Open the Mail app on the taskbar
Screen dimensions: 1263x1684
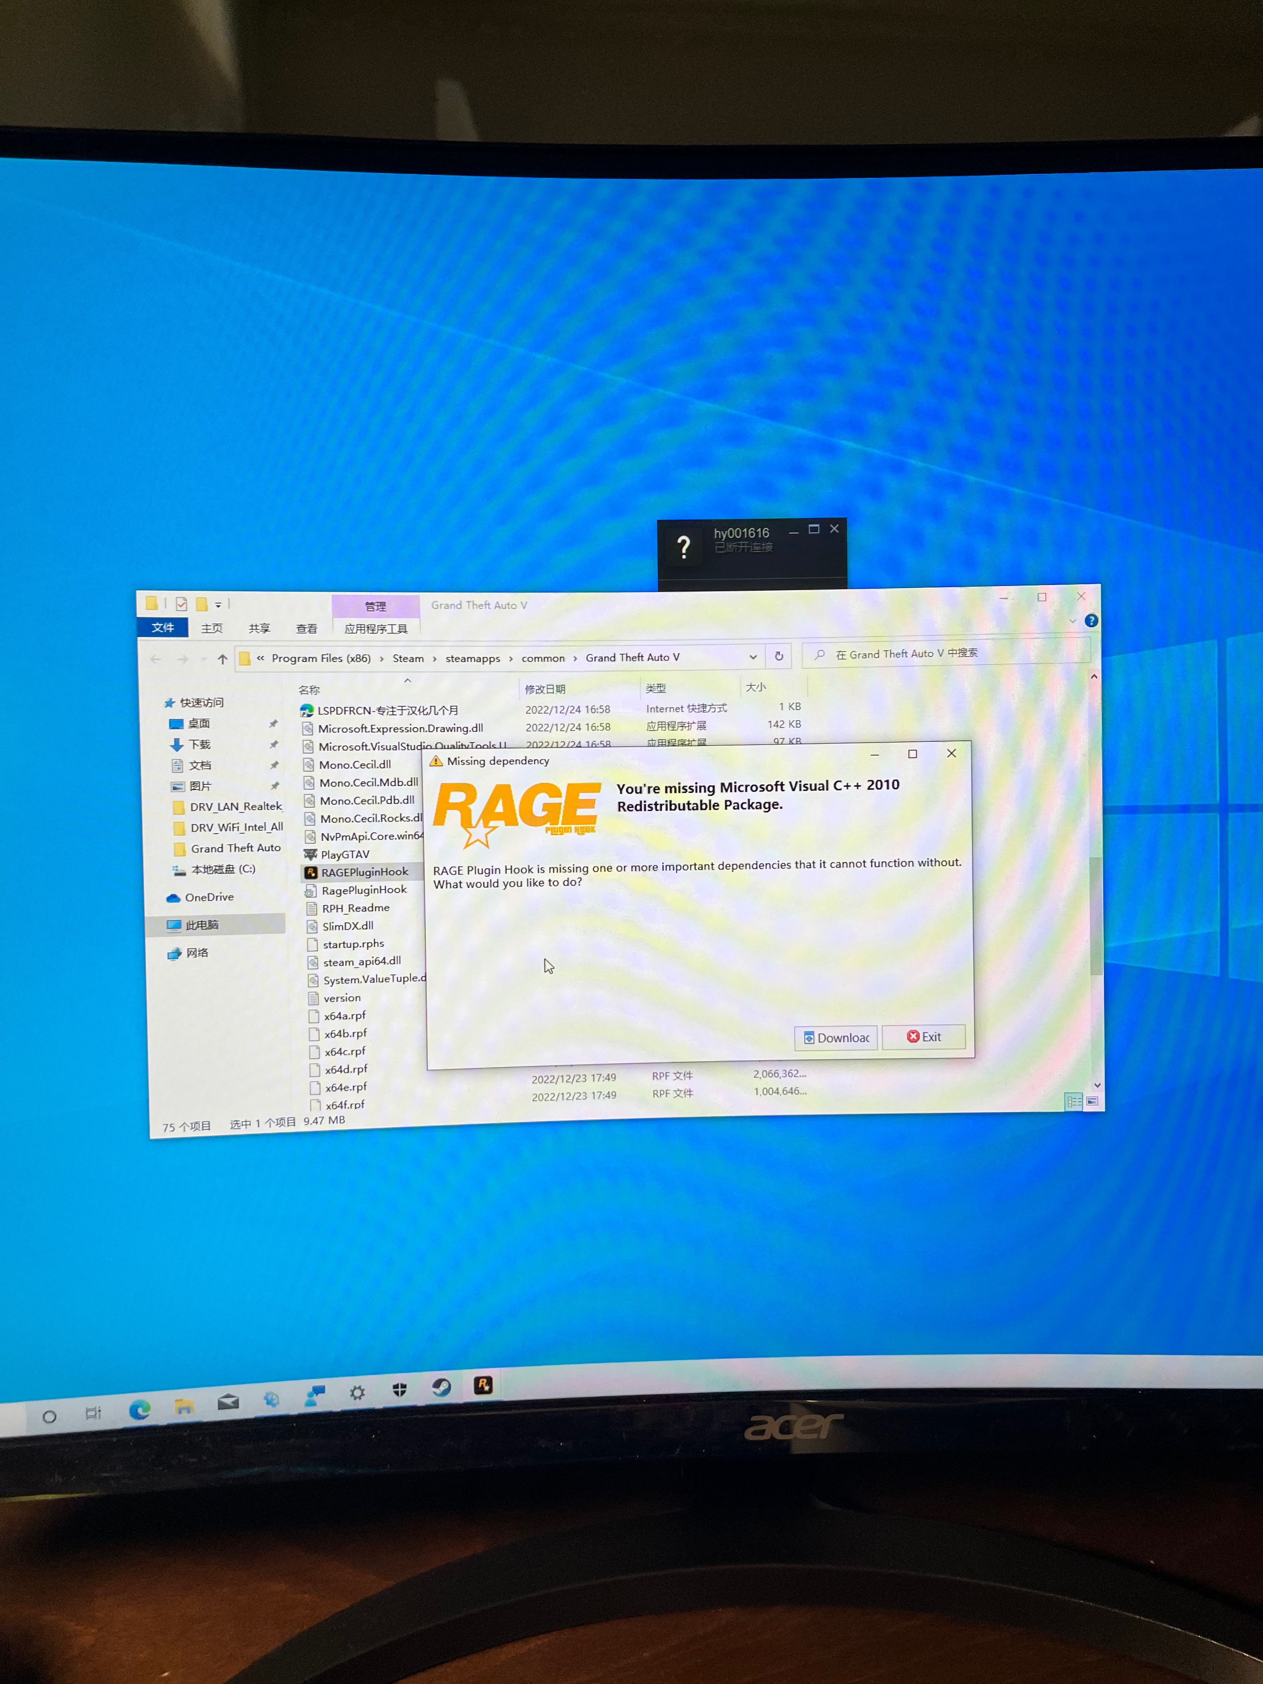[228, 1402]
